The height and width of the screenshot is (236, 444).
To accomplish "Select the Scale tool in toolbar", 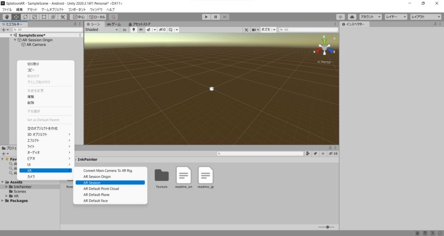I will [x=35, y=17].
